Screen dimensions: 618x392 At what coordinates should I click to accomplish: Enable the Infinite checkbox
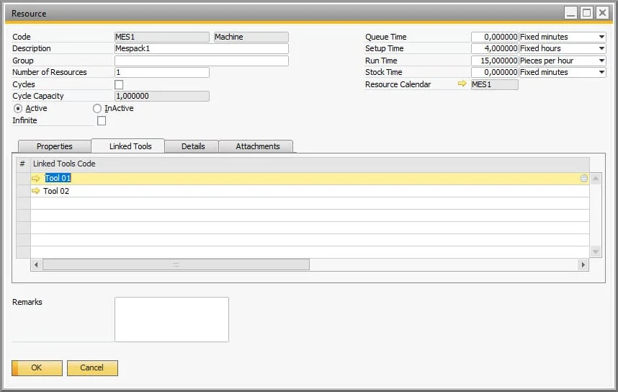click(102, 120)
